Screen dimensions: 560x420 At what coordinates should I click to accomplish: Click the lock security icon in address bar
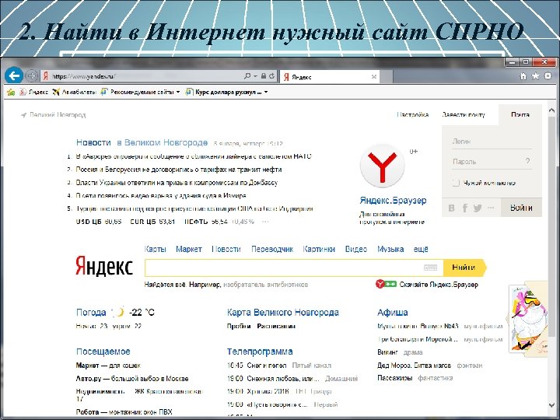(x=263, y=76)
